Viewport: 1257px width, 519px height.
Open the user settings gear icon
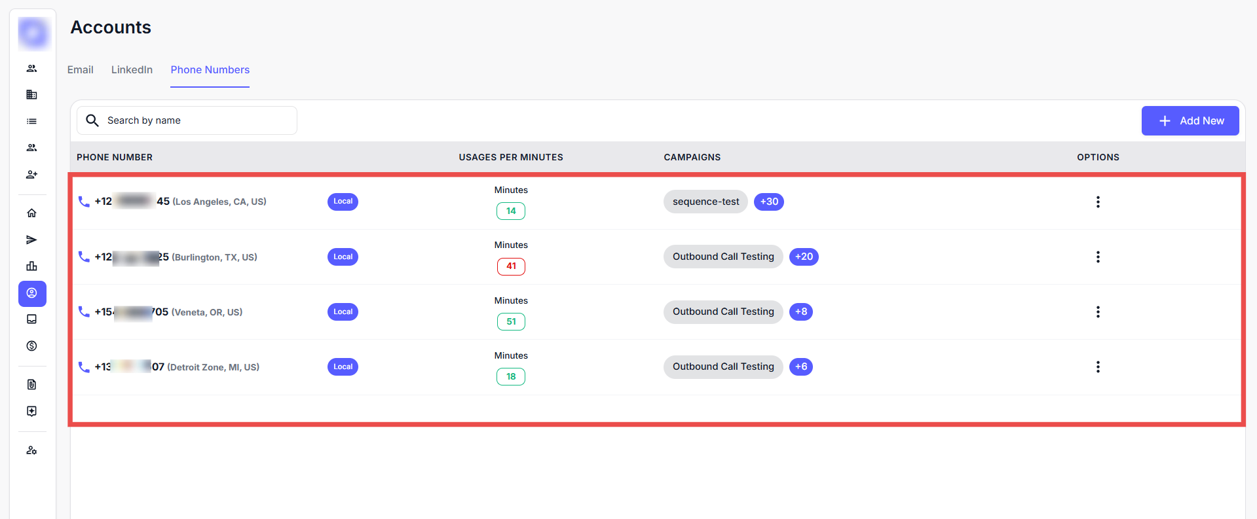31,450
